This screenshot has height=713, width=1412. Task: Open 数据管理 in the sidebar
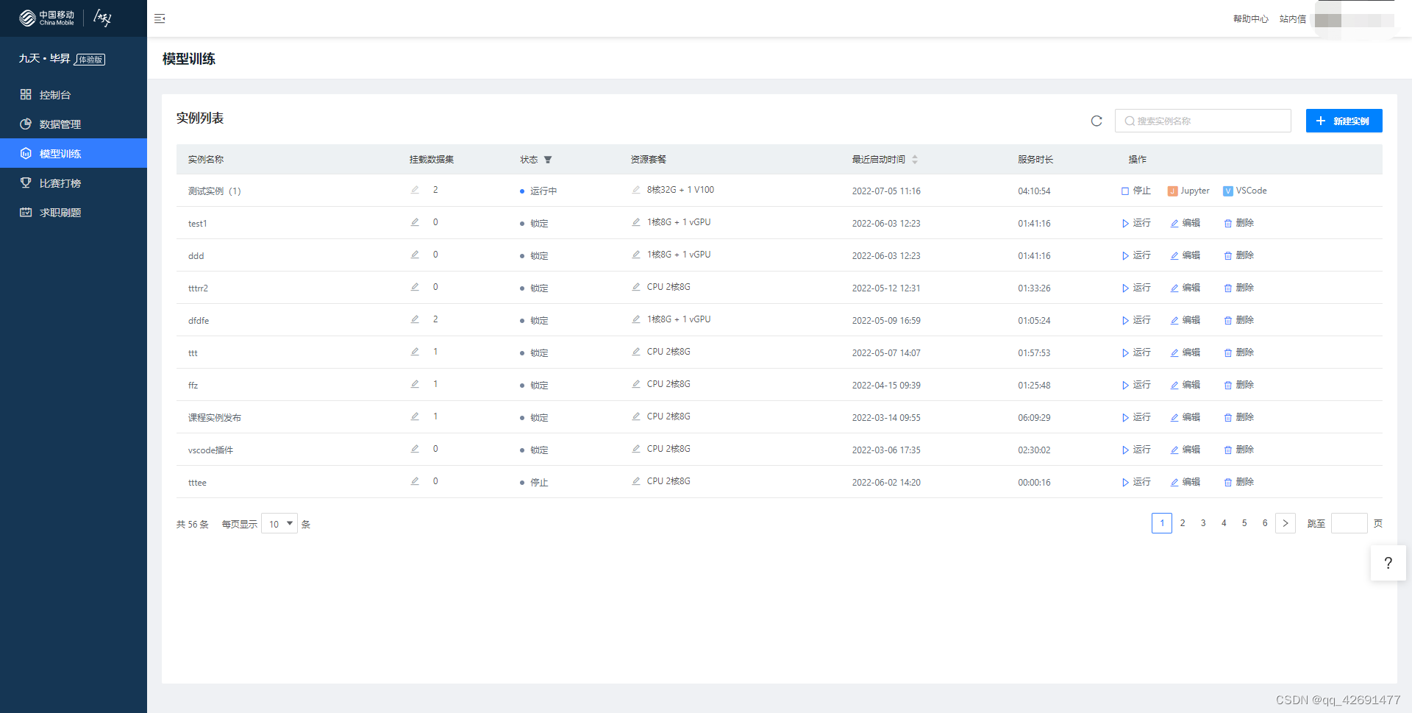(74, 124)
